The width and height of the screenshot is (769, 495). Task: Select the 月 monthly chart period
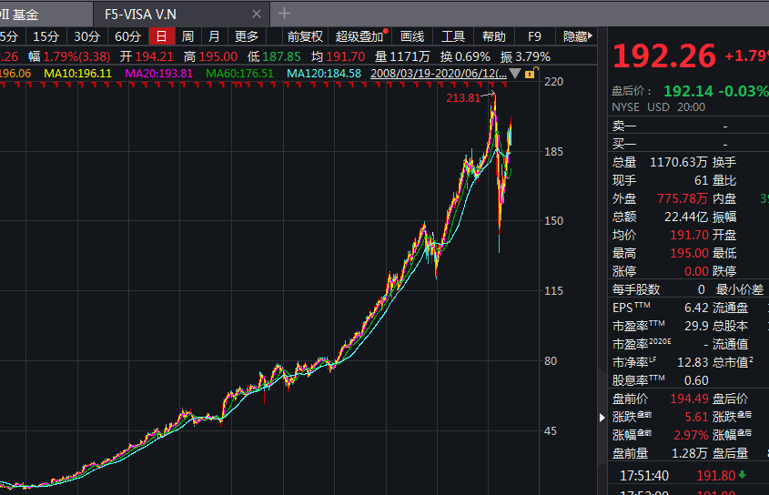tap(214, 36)
